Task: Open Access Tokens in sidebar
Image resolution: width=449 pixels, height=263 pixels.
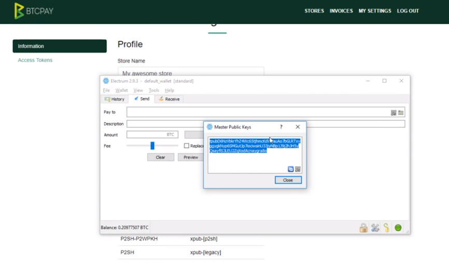Action: (35, 60)
